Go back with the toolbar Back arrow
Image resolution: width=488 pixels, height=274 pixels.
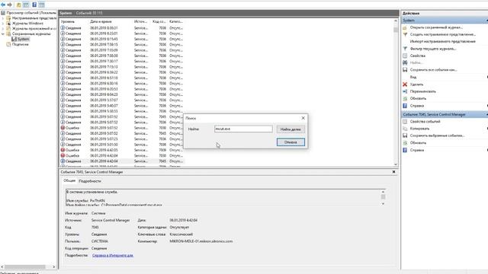coord(3,5)
